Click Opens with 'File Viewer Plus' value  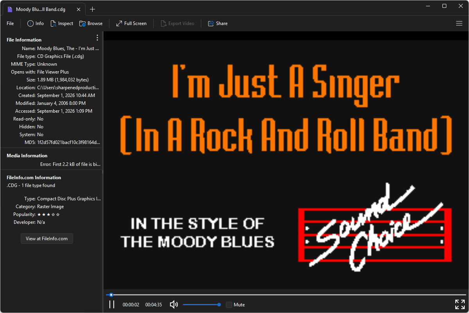point(53,72)
